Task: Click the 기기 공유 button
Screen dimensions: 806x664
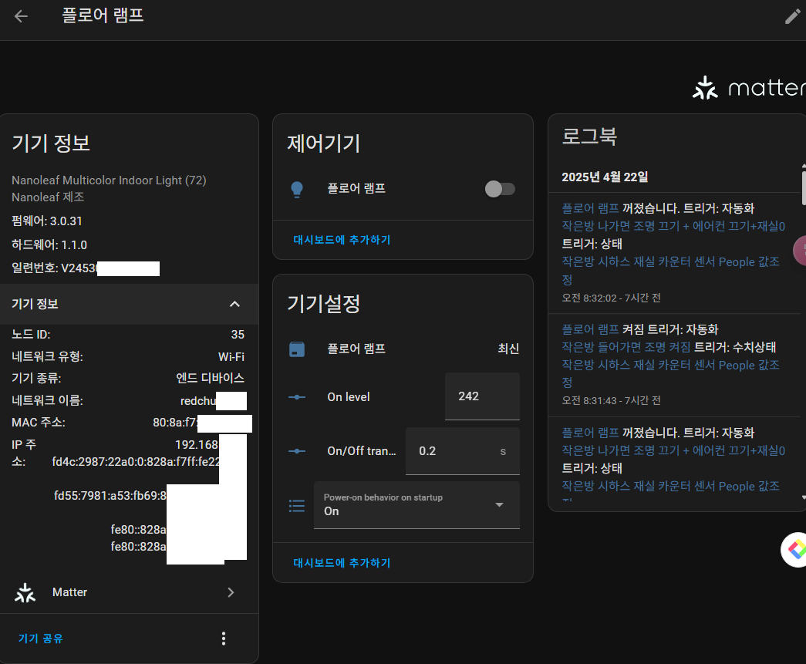Action: pyautogui.click(x=41, y=639)
